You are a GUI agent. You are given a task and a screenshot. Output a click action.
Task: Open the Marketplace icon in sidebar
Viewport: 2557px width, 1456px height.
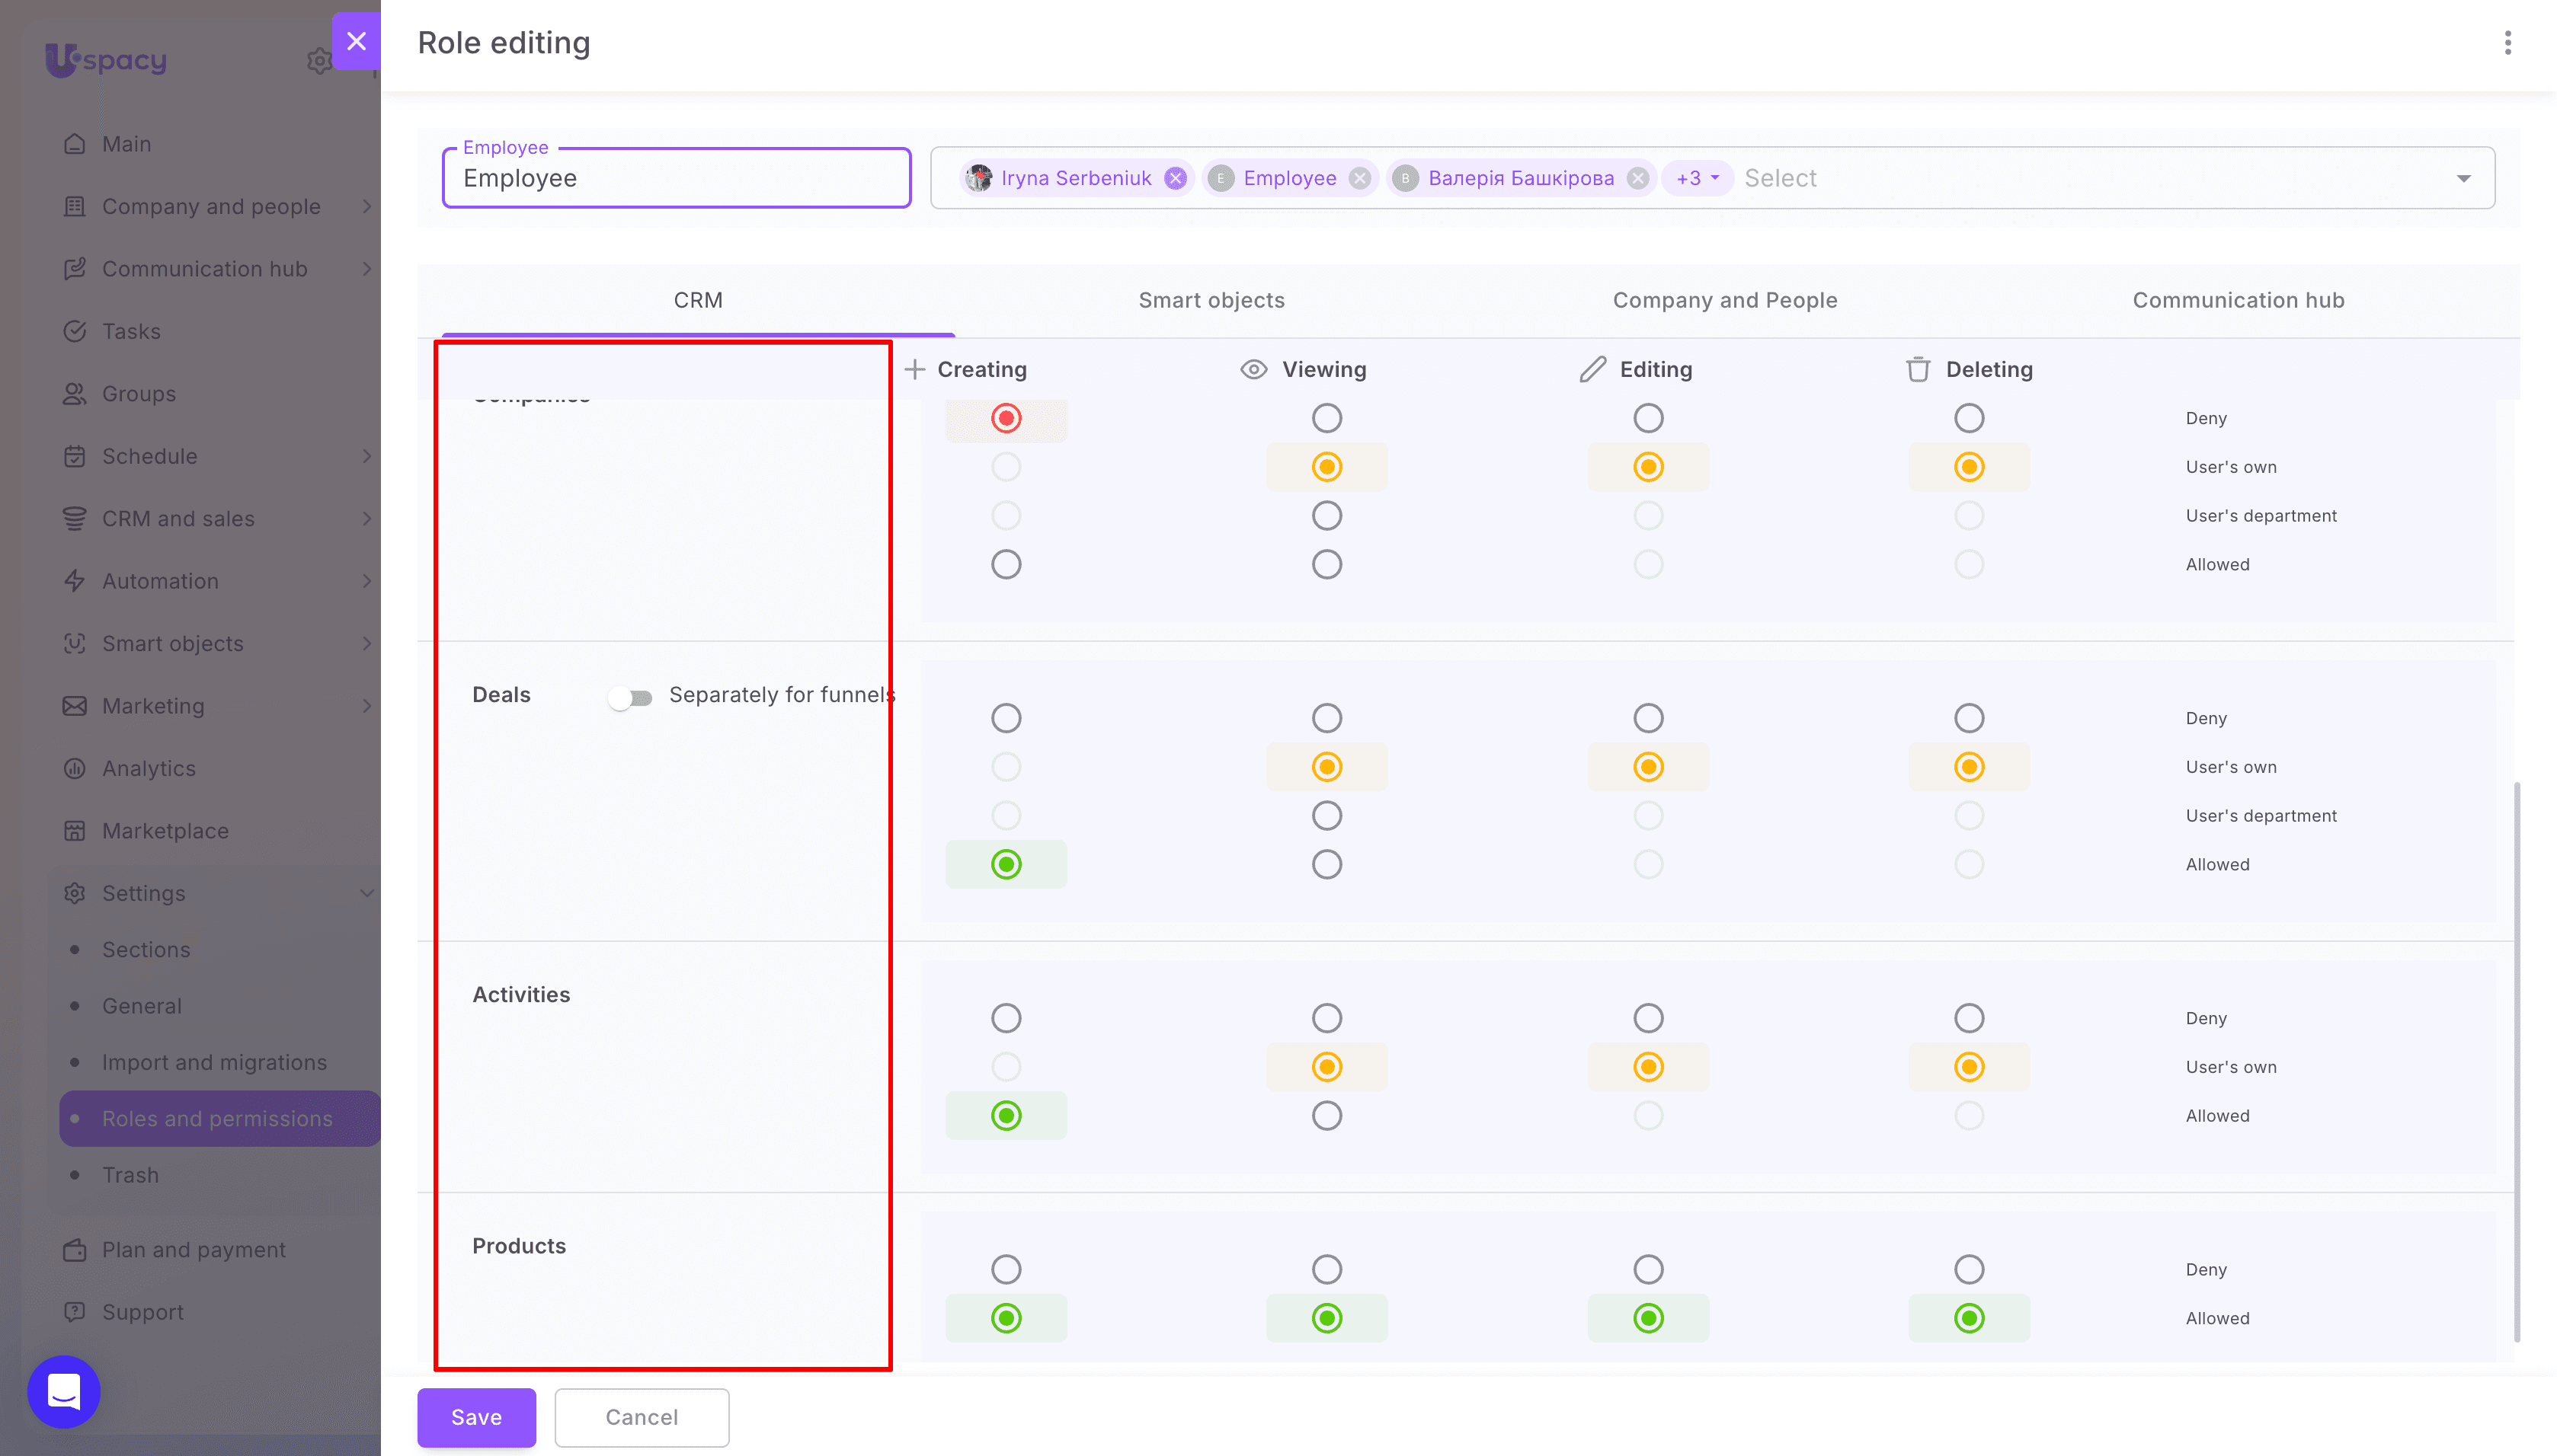pyautogui.click(x=75, y=831)
